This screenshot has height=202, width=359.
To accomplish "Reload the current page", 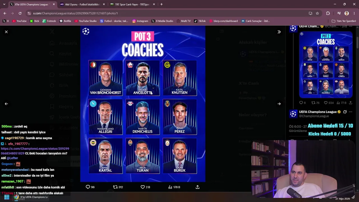I will [x=20, y=13].
